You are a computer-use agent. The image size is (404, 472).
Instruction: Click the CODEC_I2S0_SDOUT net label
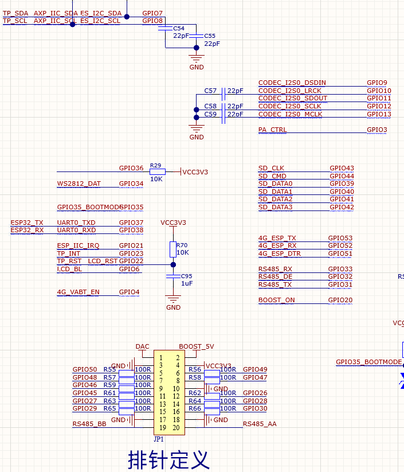293,98
